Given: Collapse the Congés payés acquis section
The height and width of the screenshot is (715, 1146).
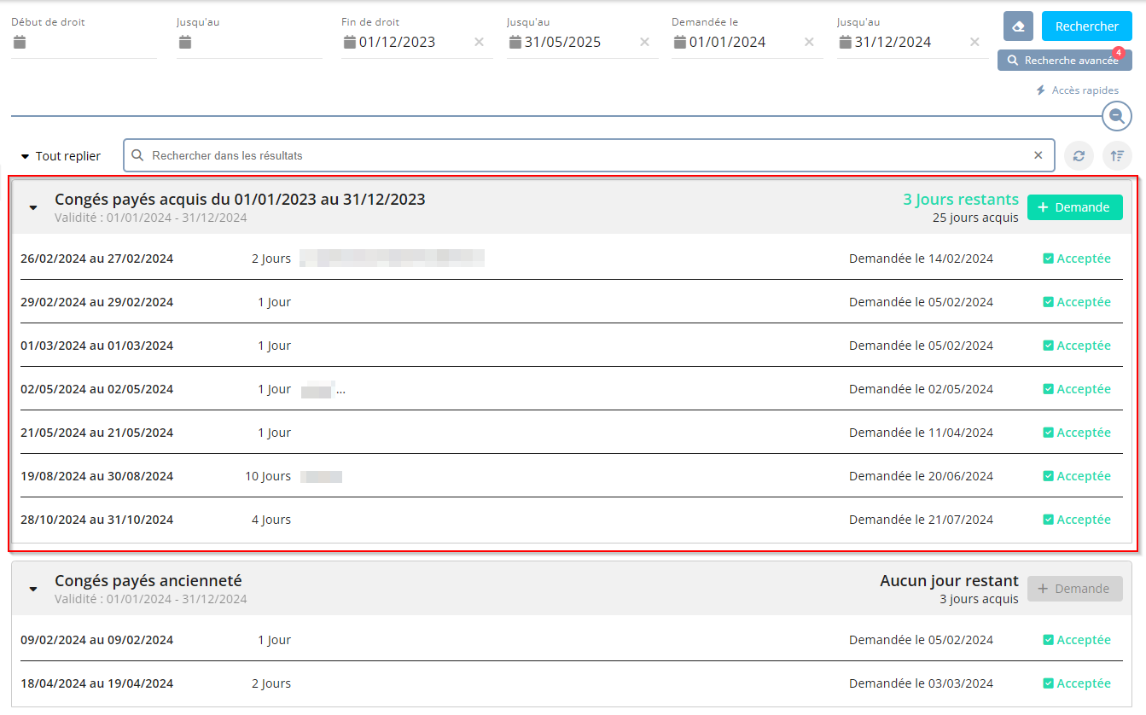Looking at the screenshot, I should pos(33,207).
